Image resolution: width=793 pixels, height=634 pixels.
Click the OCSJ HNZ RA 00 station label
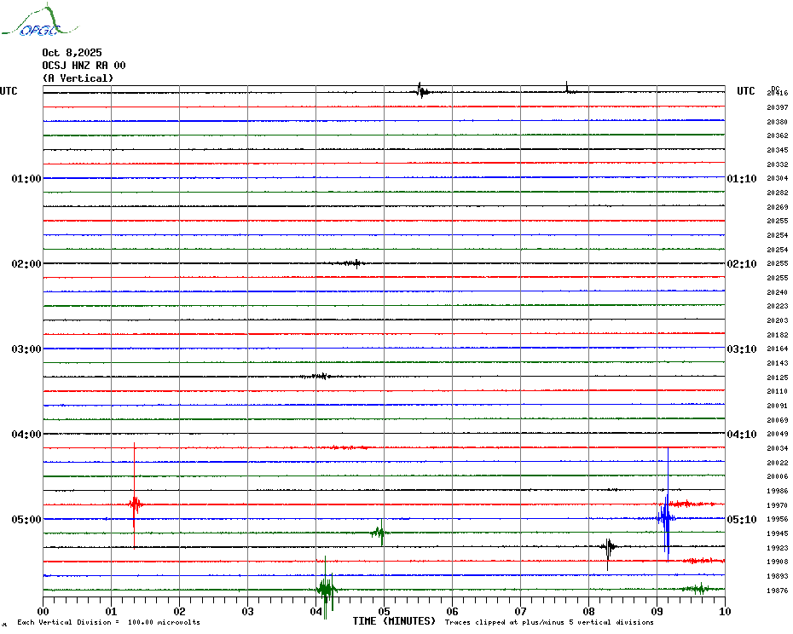coord(84,66)
